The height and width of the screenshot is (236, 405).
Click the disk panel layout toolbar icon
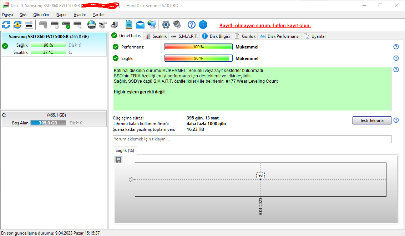pyautogui.click(x=29, y=25)
